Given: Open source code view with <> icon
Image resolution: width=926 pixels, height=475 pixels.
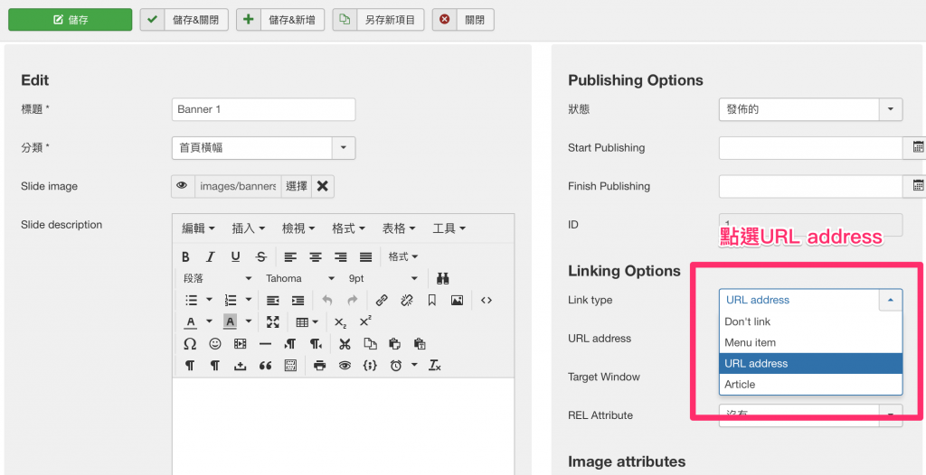Looking at the screenshot, I should (487, 300).
